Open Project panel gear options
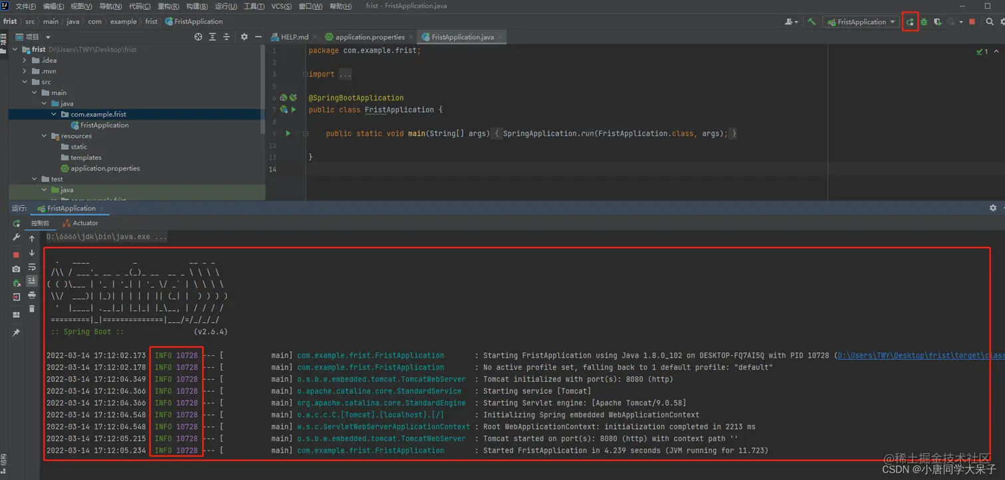This screenshot has width=1005, height=480. pos(244,37)
